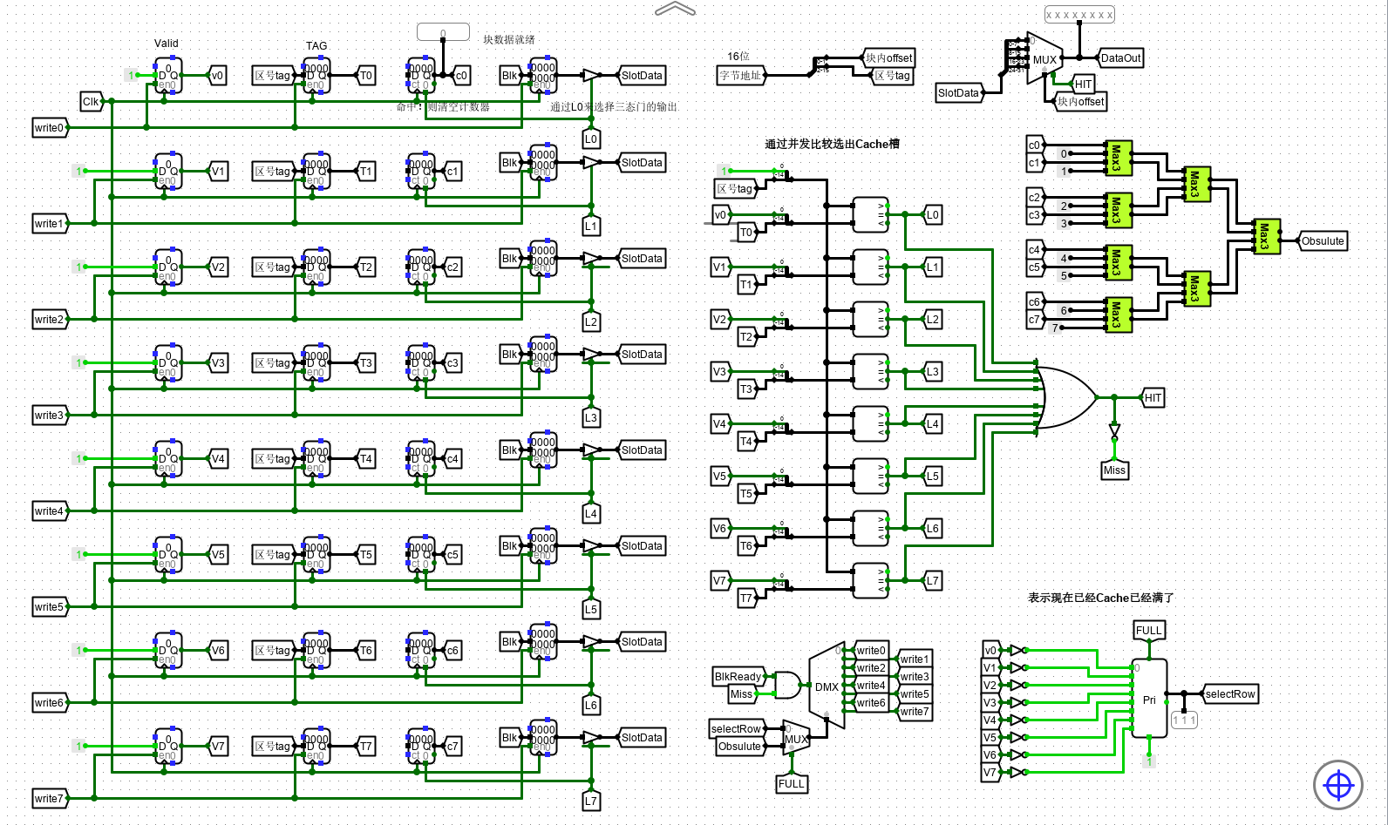Select the DMX demultiplexer component
The width and height of the screenshot is (1388, 825).
click(827, 686)
